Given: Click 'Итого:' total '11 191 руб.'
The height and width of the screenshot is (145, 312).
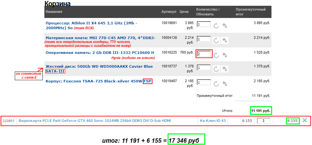Looking at the screenshot, I should (261, 111).
